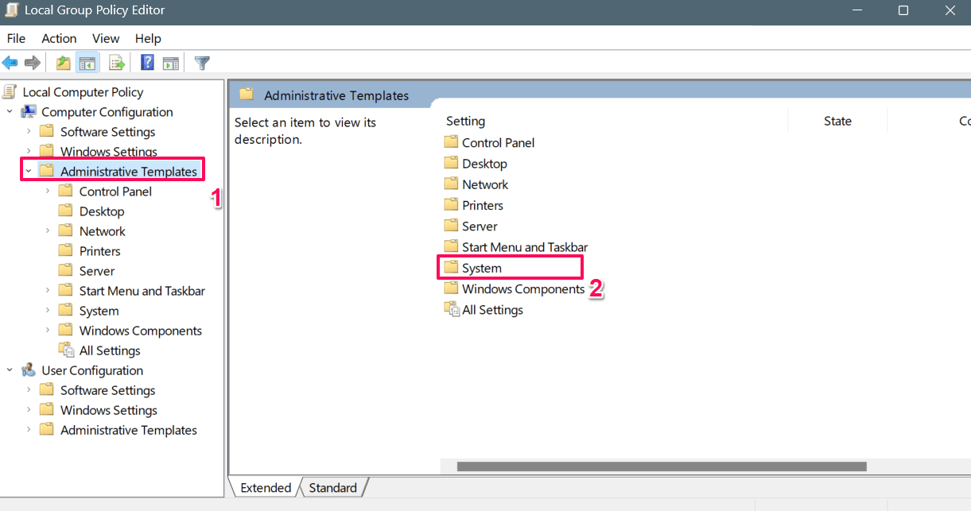Click the Up one level folder icon
The height and width of the screenshot is (511, 971).
tap(64, 62)
